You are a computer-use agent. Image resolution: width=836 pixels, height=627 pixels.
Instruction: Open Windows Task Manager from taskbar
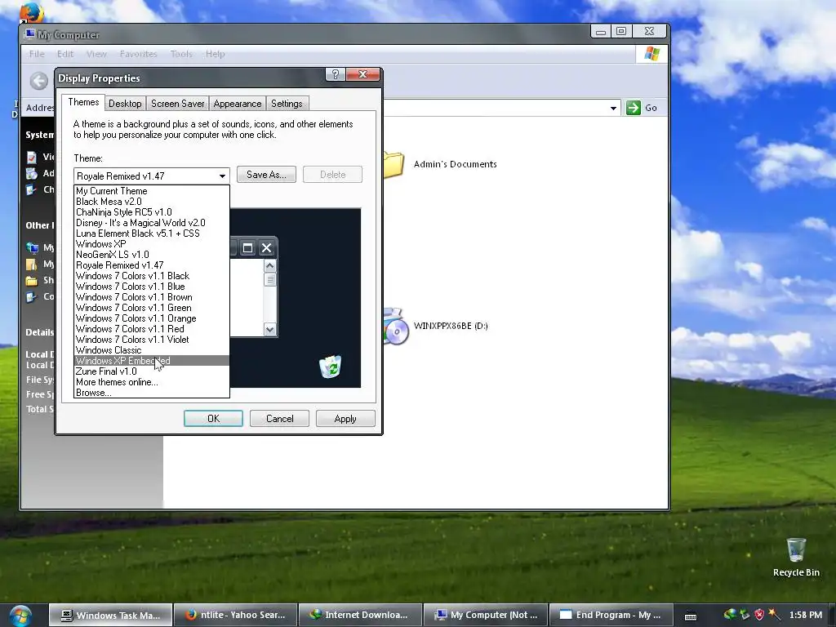111,616
